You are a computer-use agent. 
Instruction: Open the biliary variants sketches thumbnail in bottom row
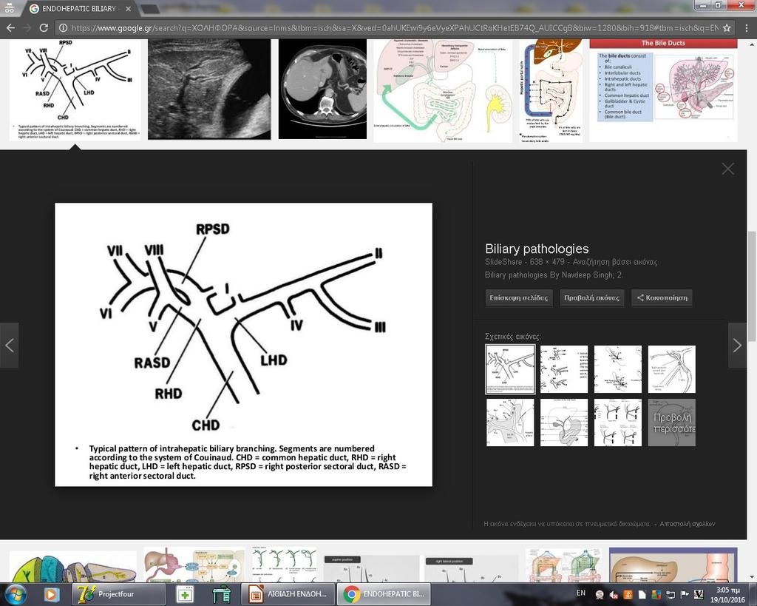click(x=285, y=565)
